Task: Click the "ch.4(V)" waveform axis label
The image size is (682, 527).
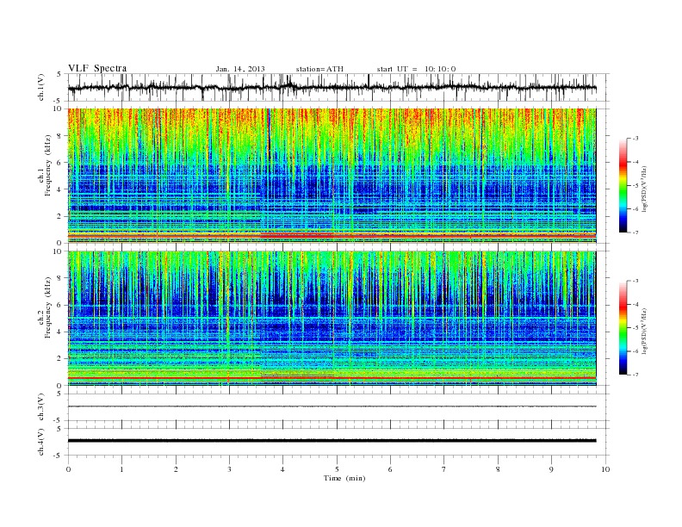Action: click(x=41, y=442)
